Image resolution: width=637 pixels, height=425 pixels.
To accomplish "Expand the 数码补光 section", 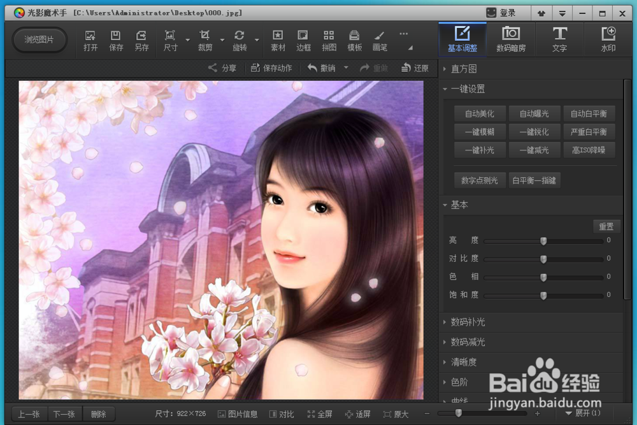I will pyautogui.click(x=445, y=322).
